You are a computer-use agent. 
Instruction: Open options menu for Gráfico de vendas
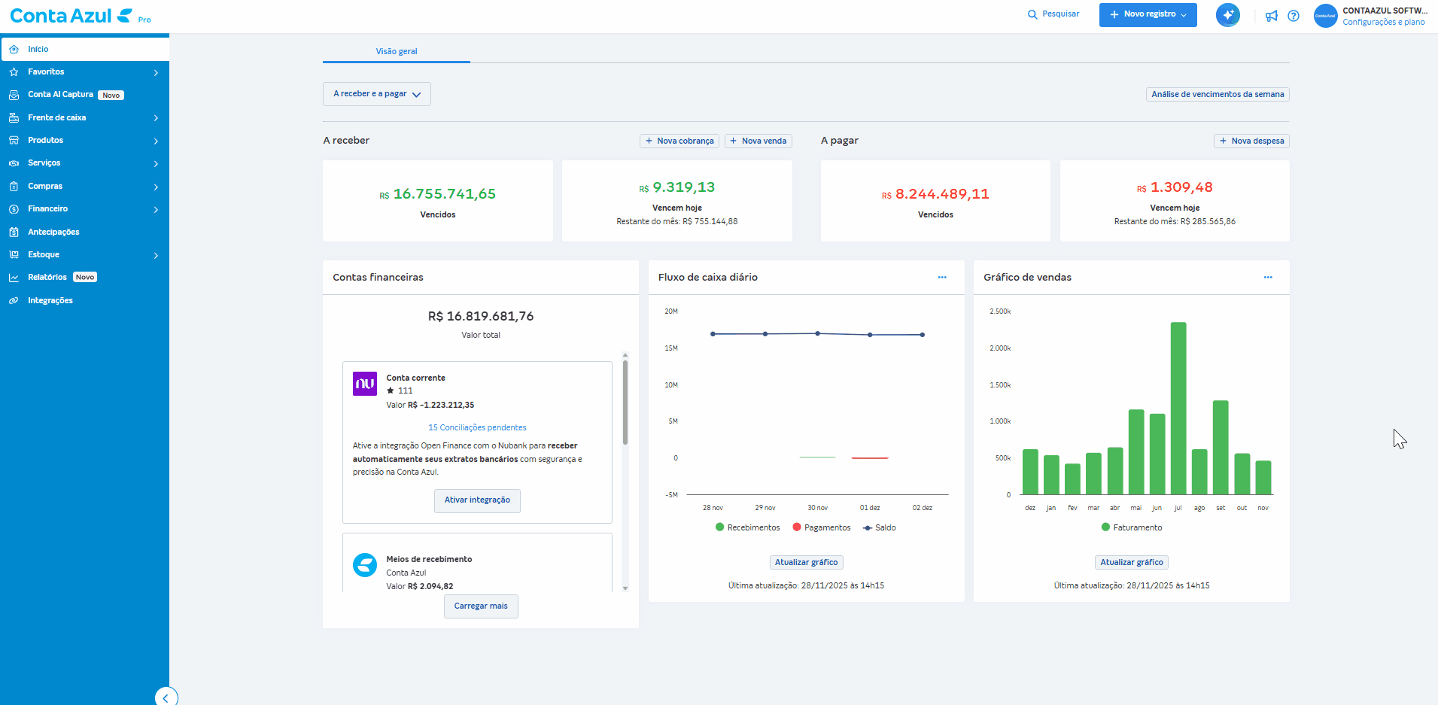coord(1268,278)
